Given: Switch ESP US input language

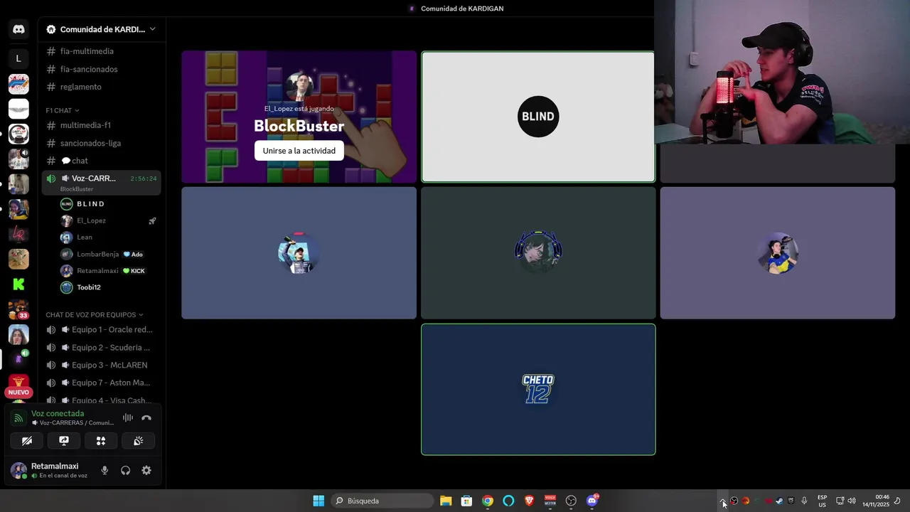Looking at the screenshot, I should coord(822,501).
